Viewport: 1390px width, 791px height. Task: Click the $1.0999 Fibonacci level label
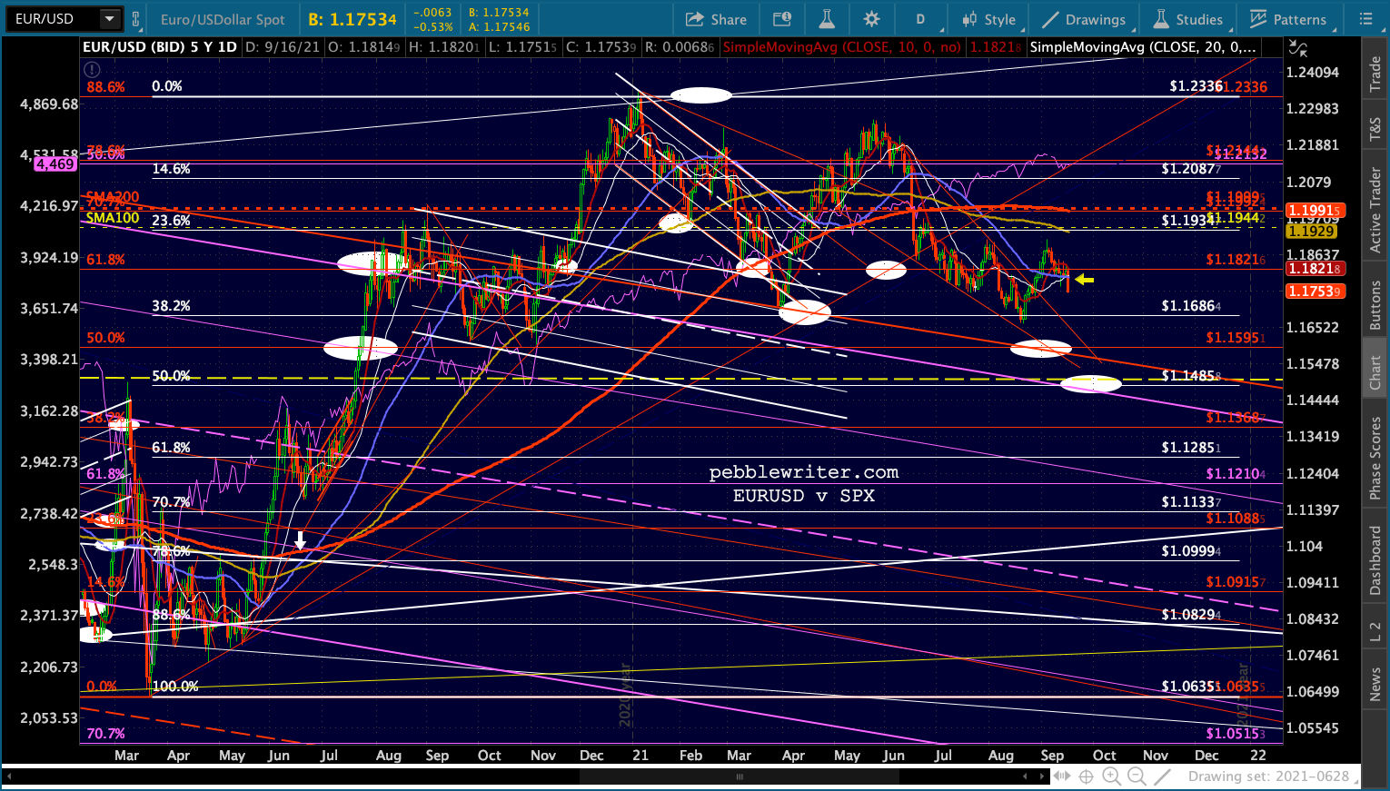click(1191, 551)
